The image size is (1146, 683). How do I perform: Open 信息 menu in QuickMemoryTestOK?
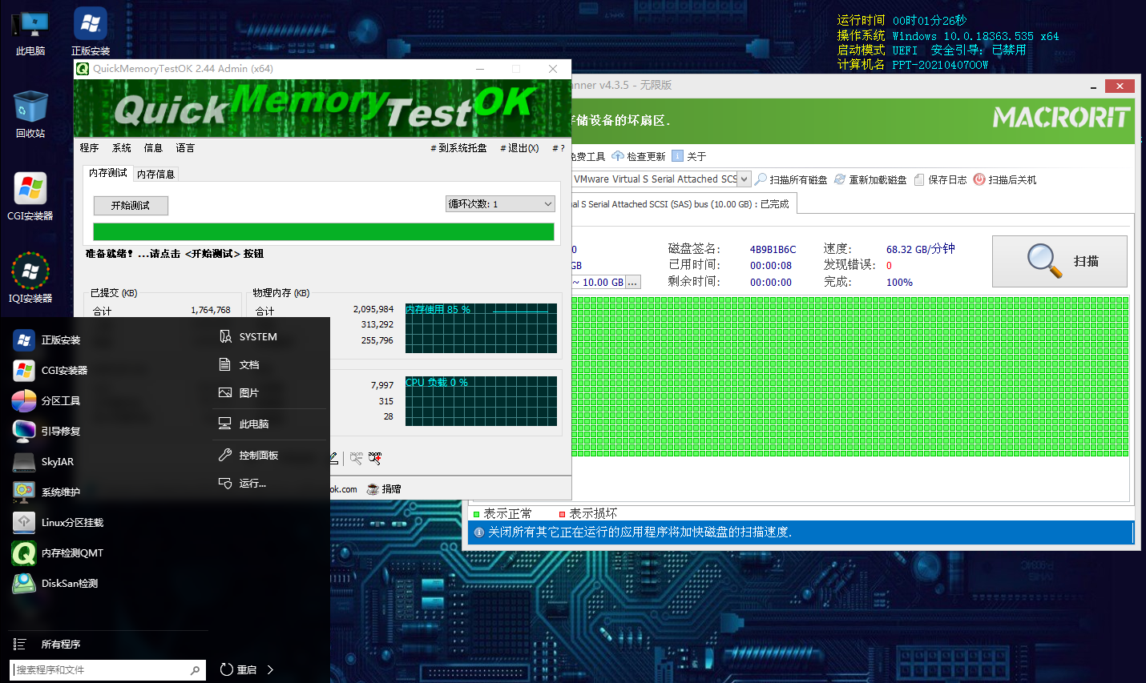153,148
